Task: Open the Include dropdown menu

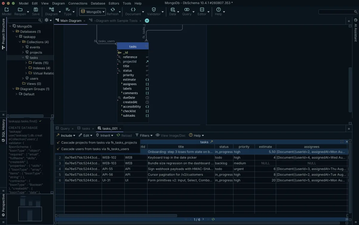Action: coord(66,135)
